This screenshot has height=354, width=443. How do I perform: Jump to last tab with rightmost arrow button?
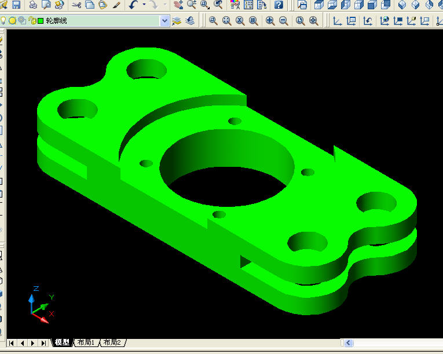coord(43,343)
